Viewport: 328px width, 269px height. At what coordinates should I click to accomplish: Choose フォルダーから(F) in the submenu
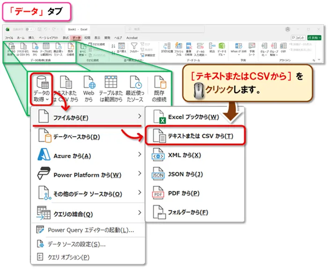(x=194, y=212)
